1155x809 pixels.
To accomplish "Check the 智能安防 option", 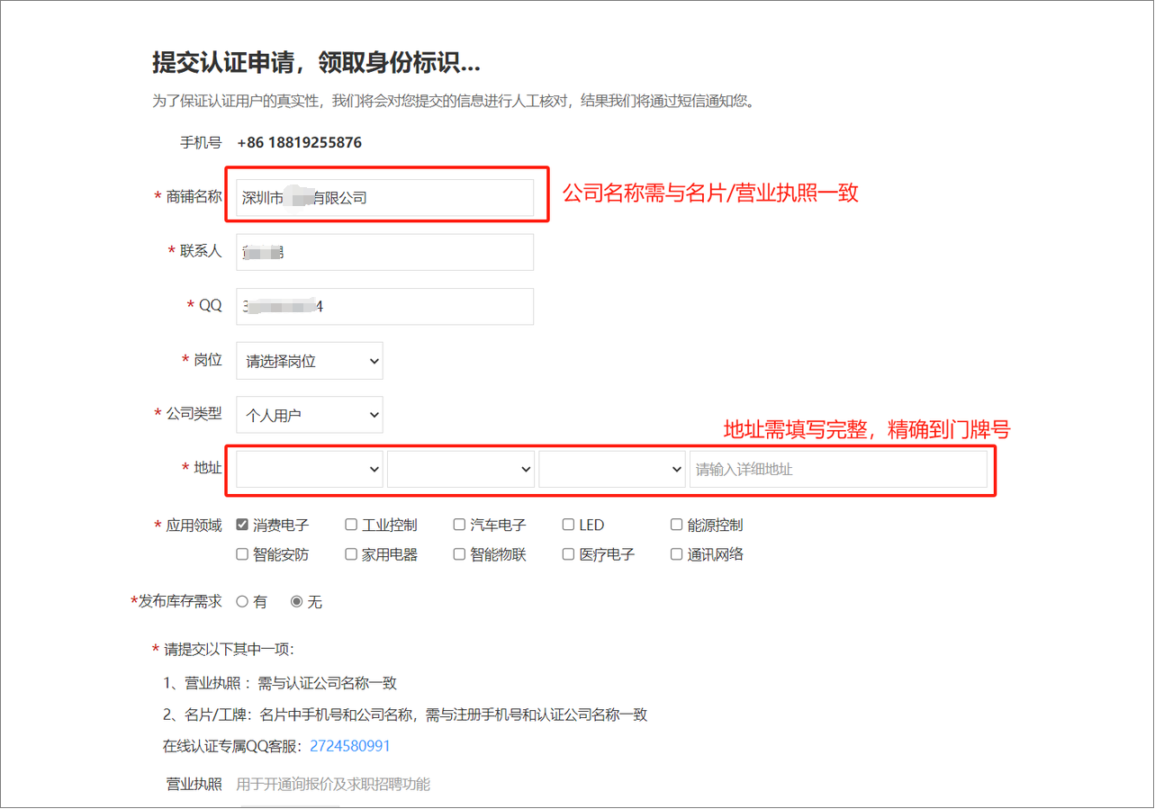I will [242, 554].
